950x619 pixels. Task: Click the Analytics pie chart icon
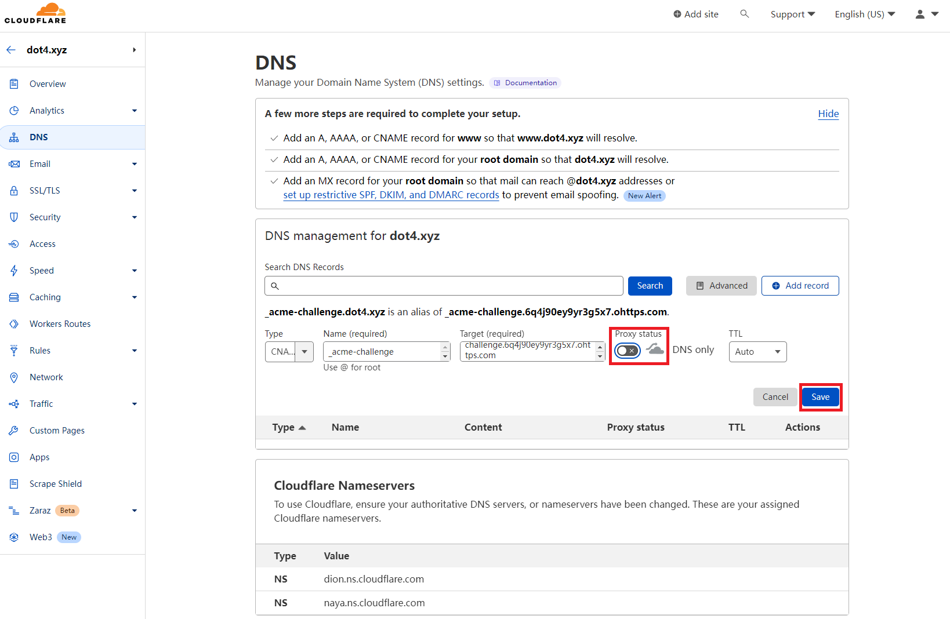tap(14, 111)
